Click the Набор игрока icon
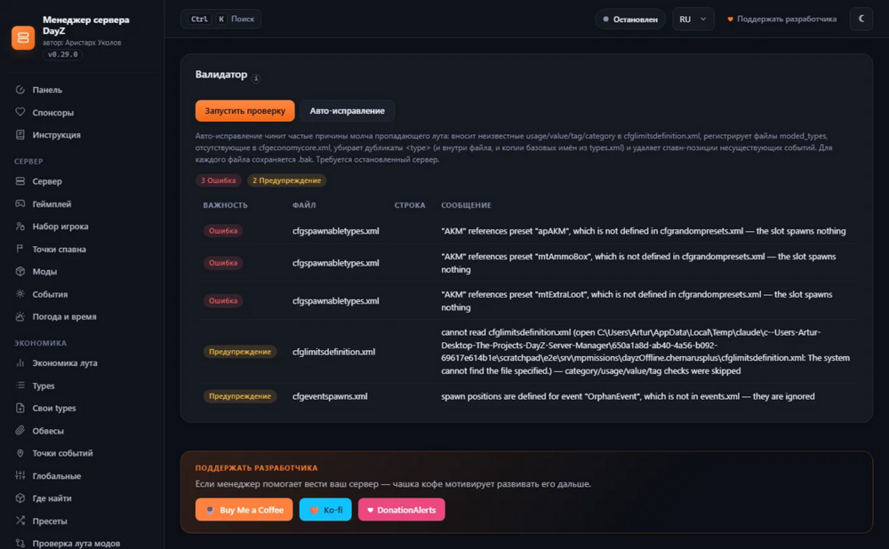 tap(20, 226)
